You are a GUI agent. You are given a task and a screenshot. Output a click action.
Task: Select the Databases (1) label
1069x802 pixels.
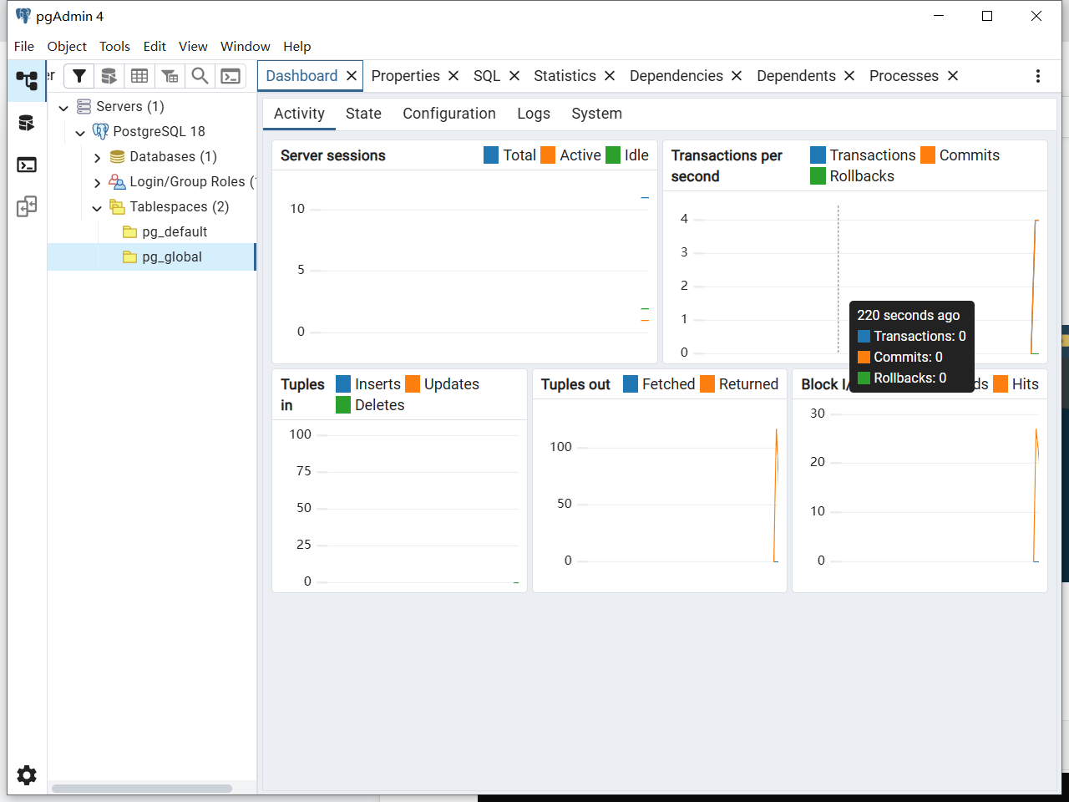(x=173, y=157)
